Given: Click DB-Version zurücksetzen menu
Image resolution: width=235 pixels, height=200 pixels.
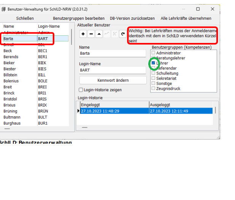Looking at the screenshot, I should [x=132, y=18].
